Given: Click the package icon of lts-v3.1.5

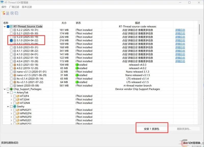Looking at the screenshot, I should pos(15,82).
